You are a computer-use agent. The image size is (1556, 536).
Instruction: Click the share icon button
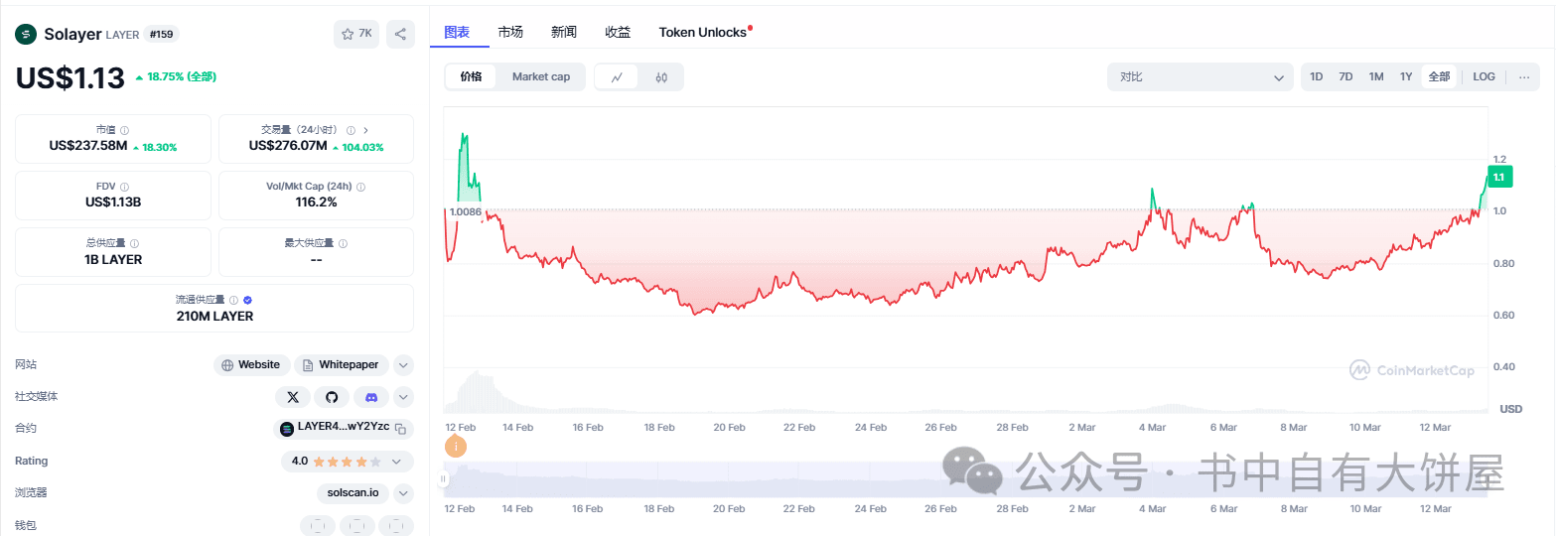click(400, 34)
